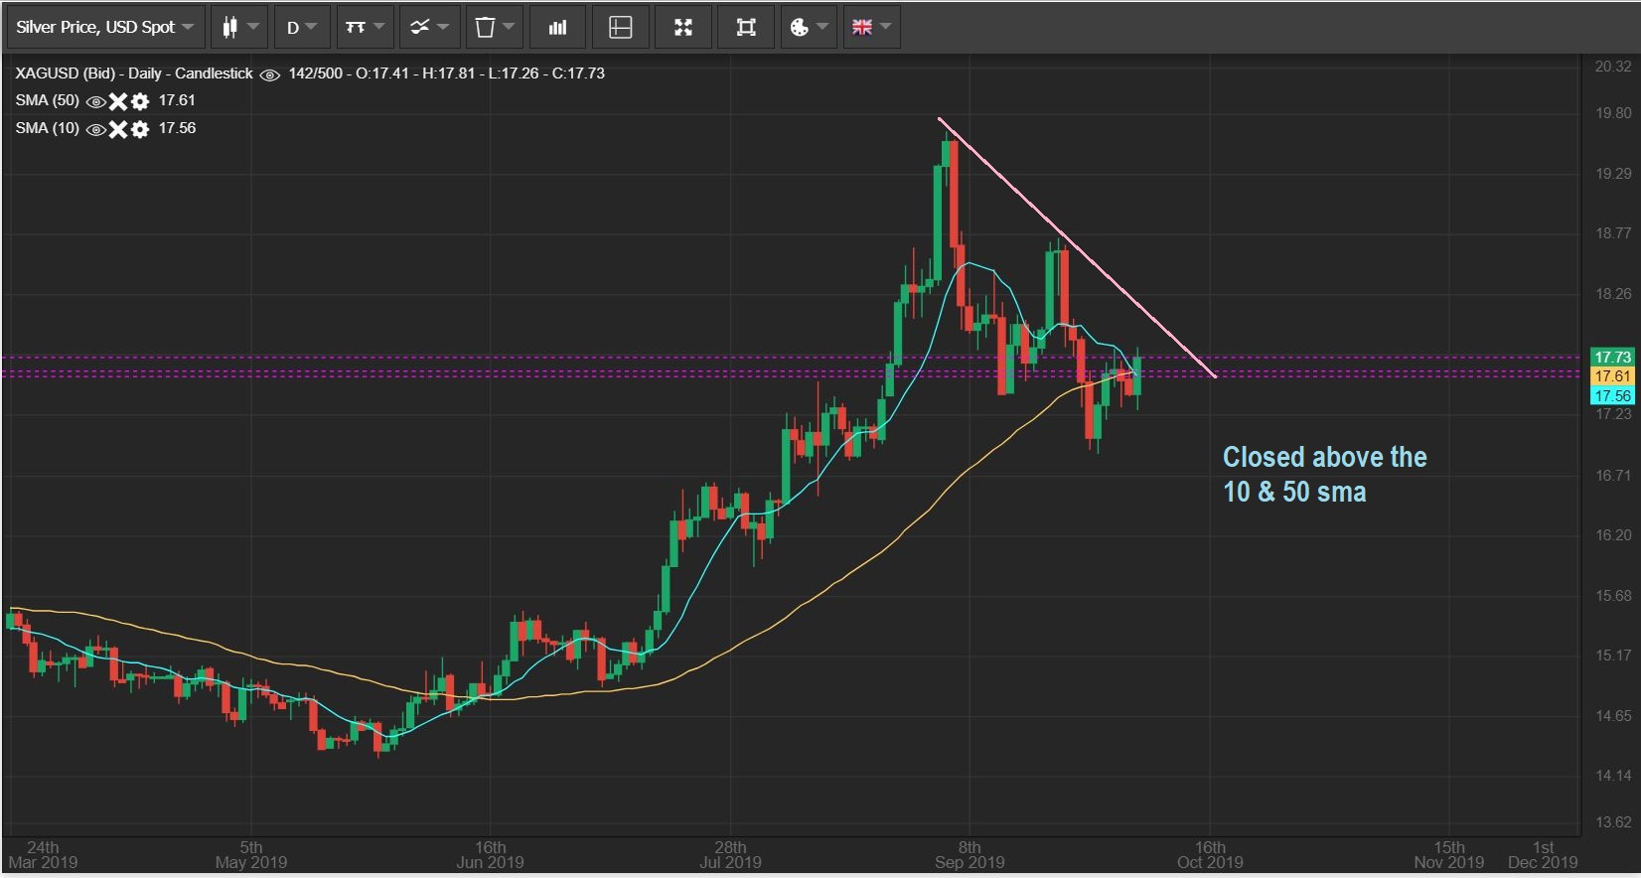Click the 13.62 price axis label
The height and width of the screenshot is (878, 1641).
tap(1613, 822)
